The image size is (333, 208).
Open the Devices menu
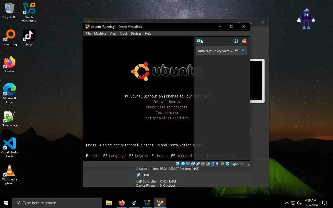click(x=136, y=33)
